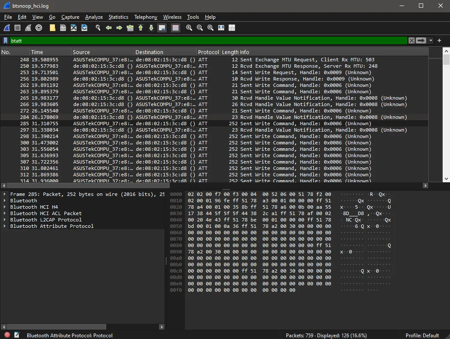Sort by the Source column header
The image size is (450, 339).
point(102,52)
